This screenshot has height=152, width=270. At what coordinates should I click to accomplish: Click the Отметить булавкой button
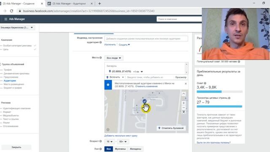tap(171, 128)
